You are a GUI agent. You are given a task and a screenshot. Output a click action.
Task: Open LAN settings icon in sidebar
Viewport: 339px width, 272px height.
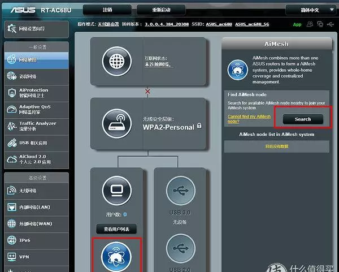pyautogui.click(x=11, y=207)
